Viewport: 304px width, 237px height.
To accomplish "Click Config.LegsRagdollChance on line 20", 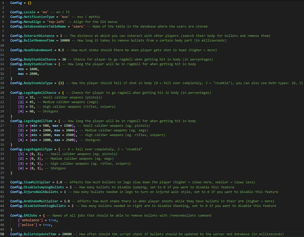I will pos(33,93).
